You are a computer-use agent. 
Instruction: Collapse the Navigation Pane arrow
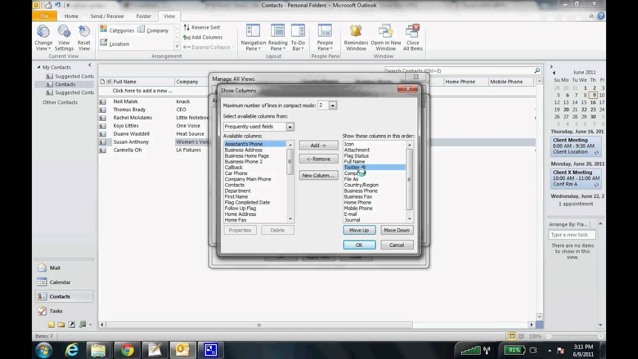pyautogui.click(x=90, y=65)
